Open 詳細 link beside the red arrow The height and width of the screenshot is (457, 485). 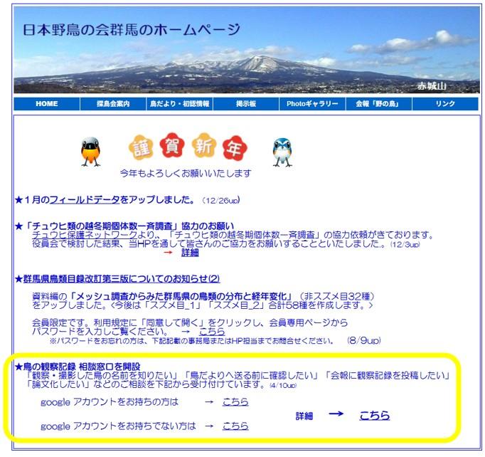(x=190, y=252)
